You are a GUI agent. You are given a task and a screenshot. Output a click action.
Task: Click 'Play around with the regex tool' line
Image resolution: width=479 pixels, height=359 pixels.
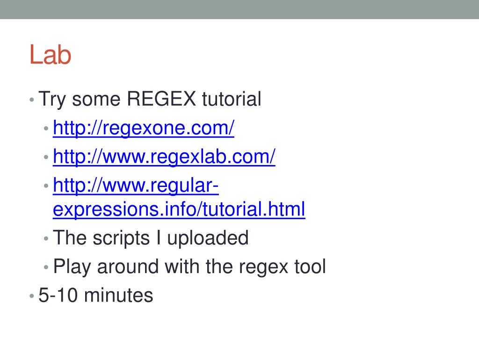coord(189,266)
